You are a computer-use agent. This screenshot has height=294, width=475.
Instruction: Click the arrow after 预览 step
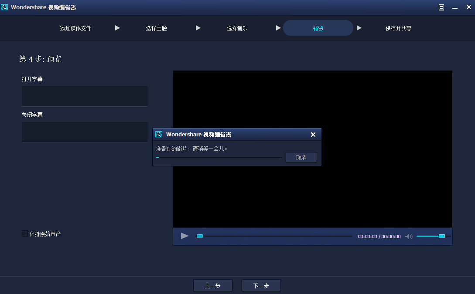(359, 28)
